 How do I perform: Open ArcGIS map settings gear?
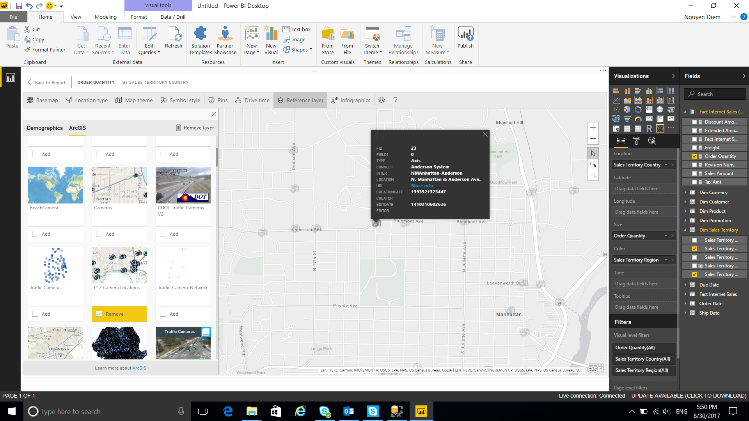pos(382,100)
